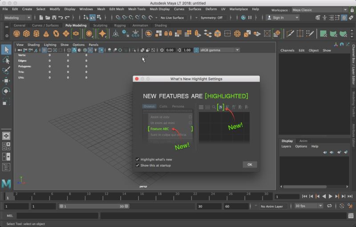
Task: Open the Deform menu
Action: [x=211, y=9]
